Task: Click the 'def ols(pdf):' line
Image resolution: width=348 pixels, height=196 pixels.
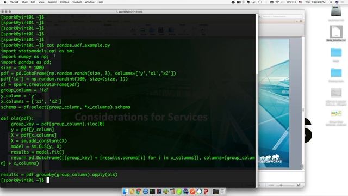Action: pos(17,118)
